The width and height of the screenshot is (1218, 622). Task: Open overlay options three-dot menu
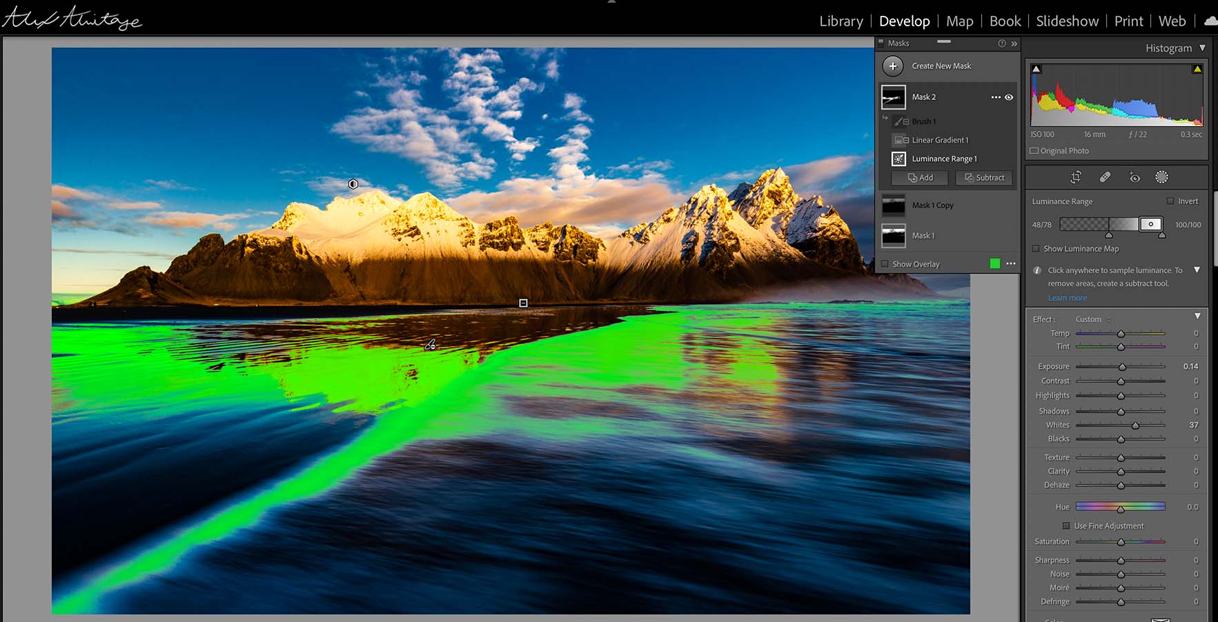[1011, 263]
